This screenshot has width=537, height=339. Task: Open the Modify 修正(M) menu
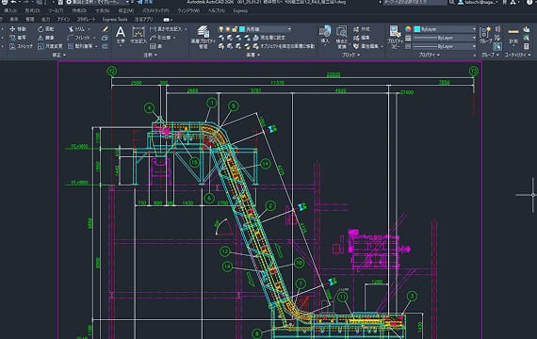(x=125, y=11)
